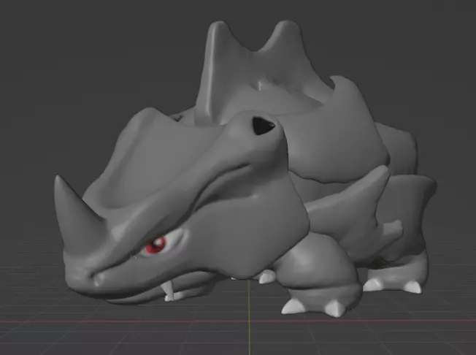The width and height of the screenshot is (476, 355).
Task: Click the white fang under the jaw
Action: [168, 291]
